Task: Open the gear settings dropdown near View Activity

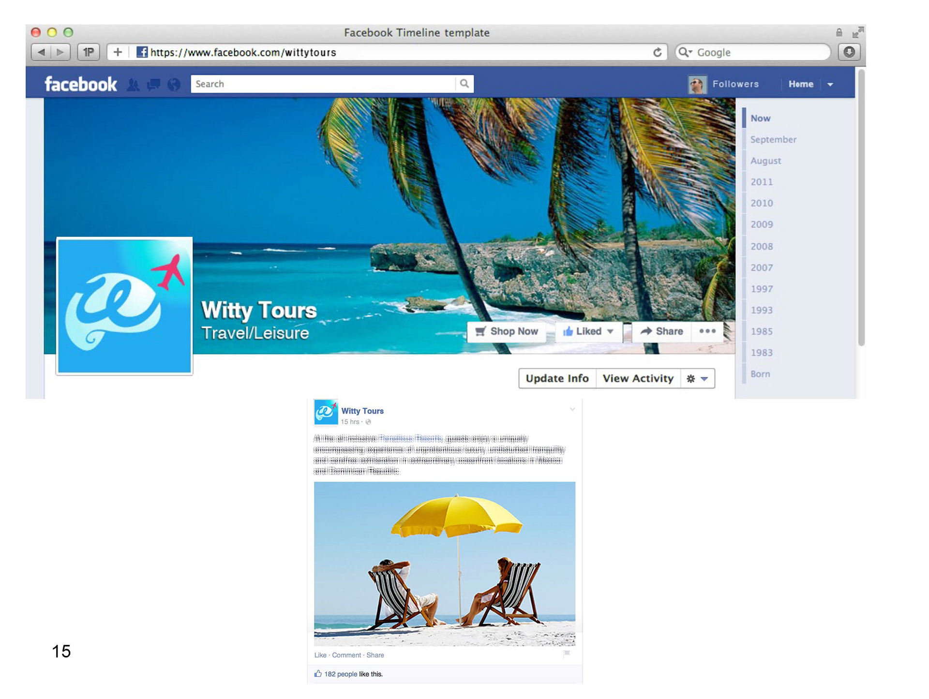Action: (698, 378)
